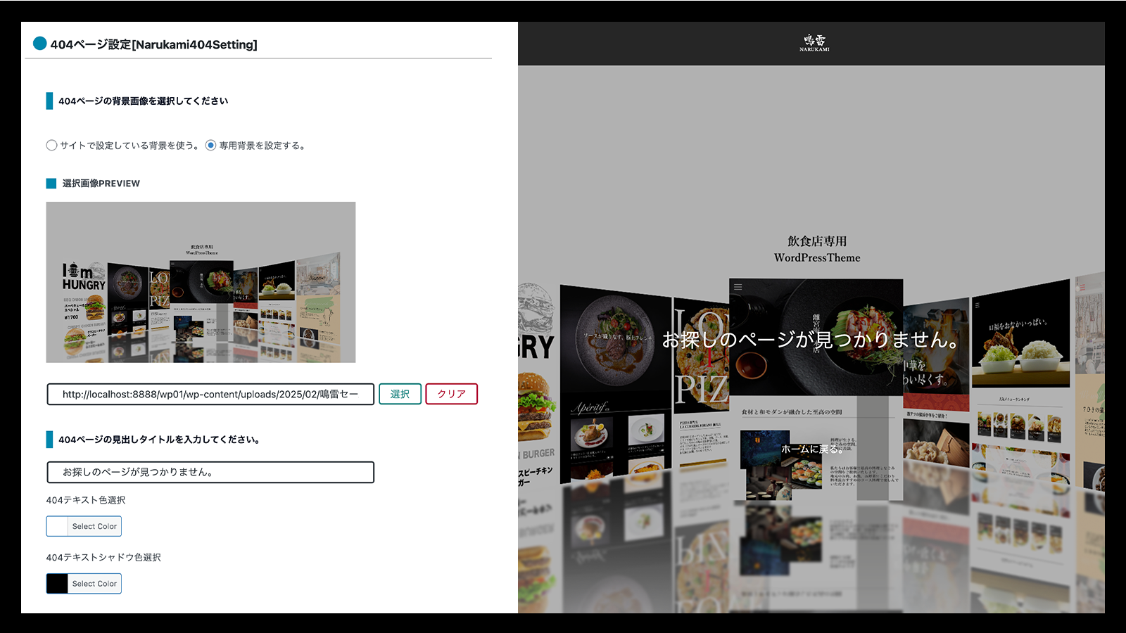Click the blue circle icon beside 404ページ設定 title
The image size is (1126, 633).
click(40, 44)
